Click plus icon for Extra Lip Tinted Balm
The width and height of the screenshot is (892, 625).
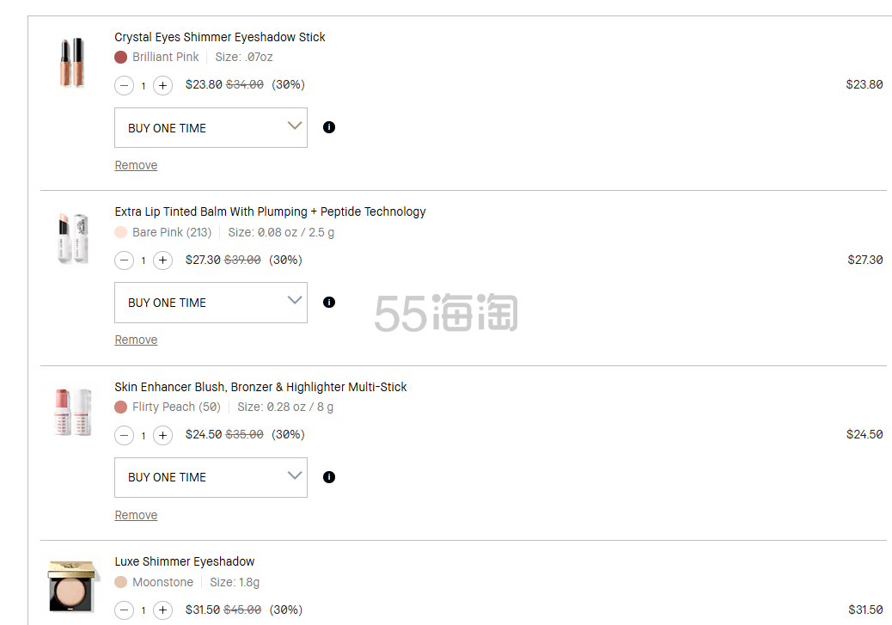[163, 260]
